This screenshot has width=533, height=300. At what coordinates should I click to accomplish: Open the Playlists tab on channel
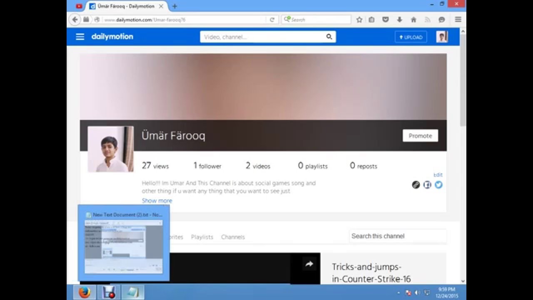click(x=202, y=237)
